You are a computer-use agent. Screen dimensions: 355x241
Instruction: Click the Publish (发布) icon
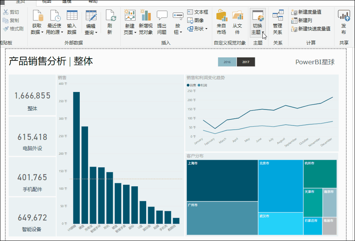(344, 16)
